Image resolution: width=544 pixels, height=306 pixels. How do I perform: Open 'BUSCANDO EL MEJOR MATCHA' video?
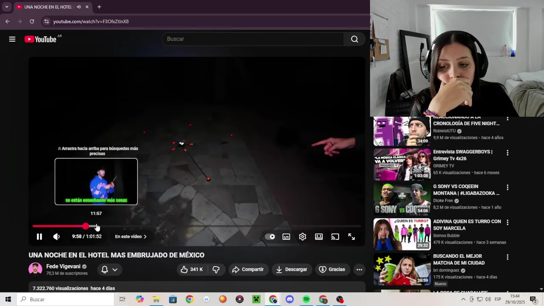(x=459, y=260)
